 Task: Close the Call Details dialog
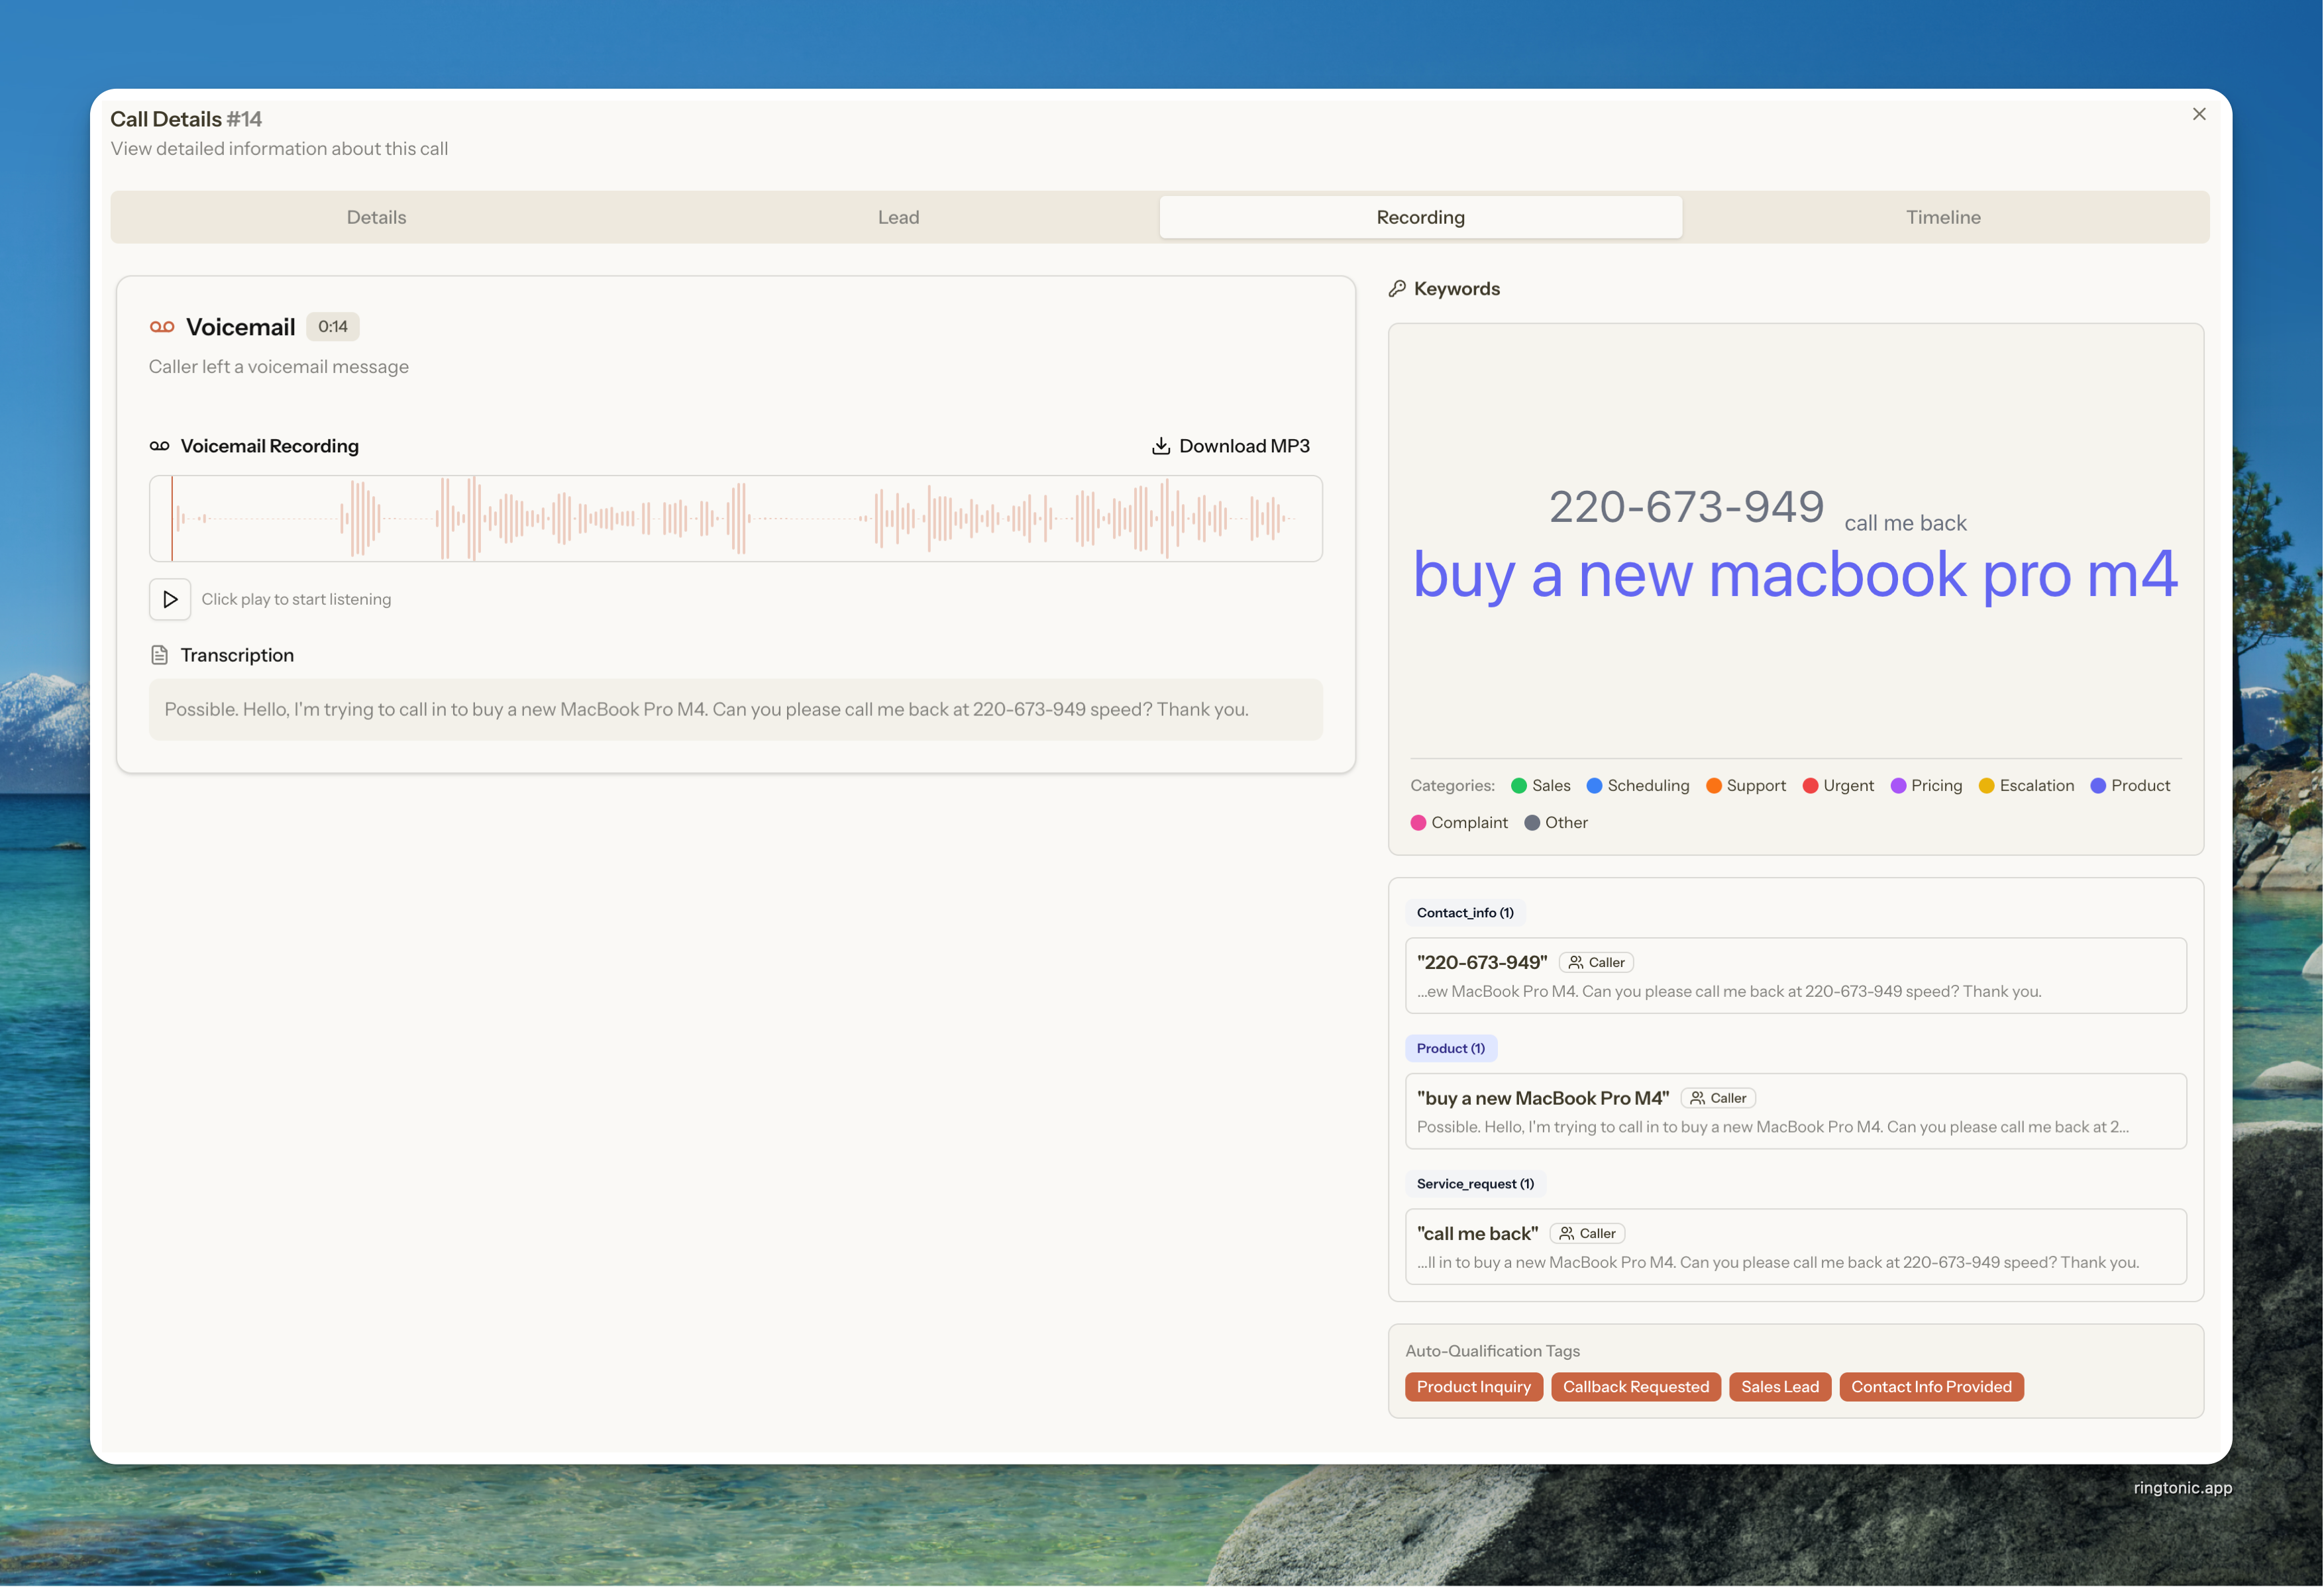click(x=2198, y=114)
